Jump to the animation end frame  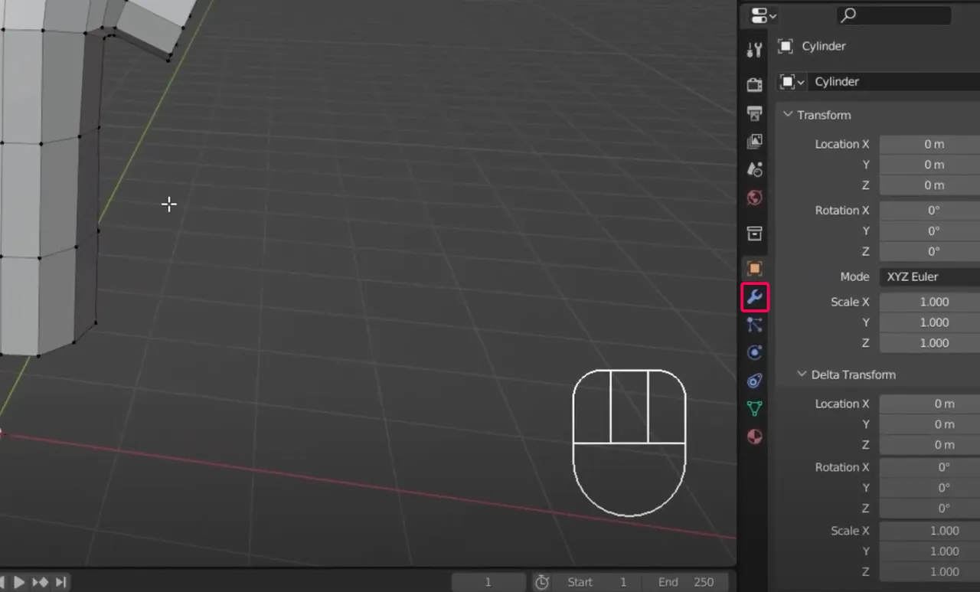click(x=60, y=582)
